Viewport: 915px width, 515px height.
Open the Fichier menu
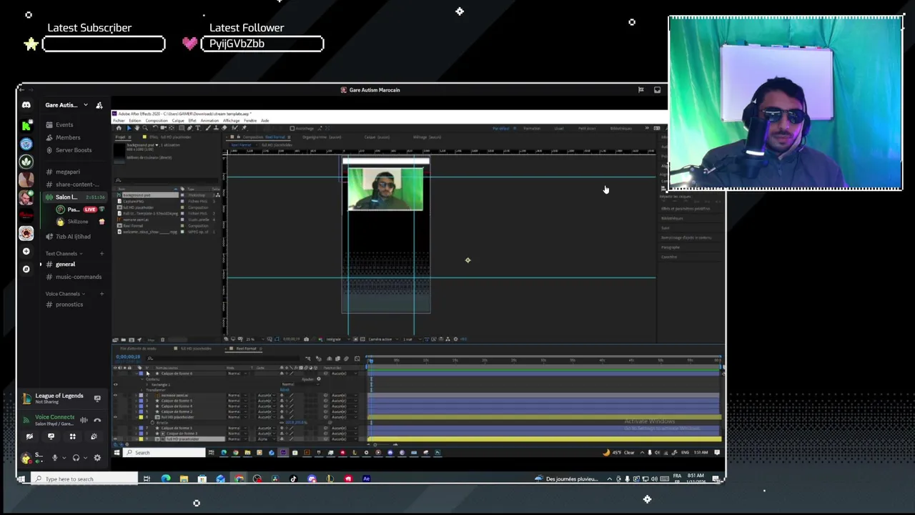click(119, 120)
